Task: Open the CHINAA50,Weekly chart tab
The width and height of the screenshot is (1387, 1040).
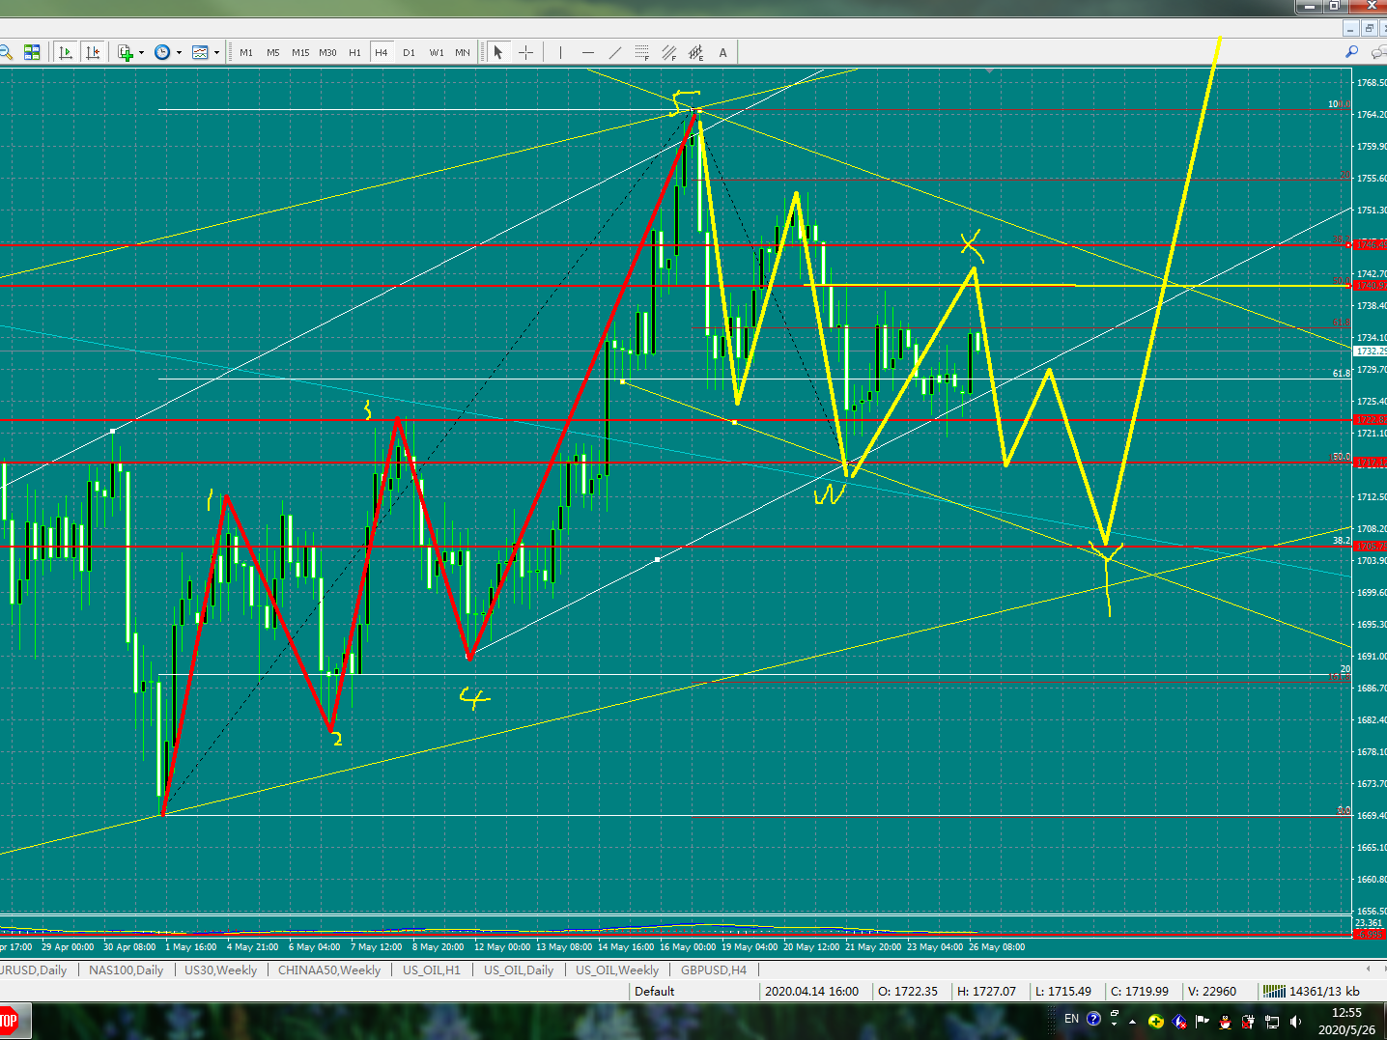Action: point(329,970)
